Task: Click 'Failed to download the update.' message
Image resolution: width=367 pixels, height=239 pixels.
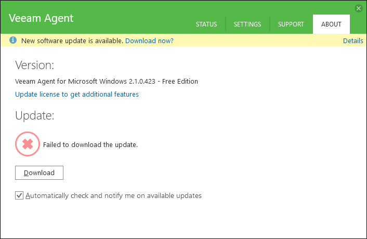Action: tap(90, 145)
